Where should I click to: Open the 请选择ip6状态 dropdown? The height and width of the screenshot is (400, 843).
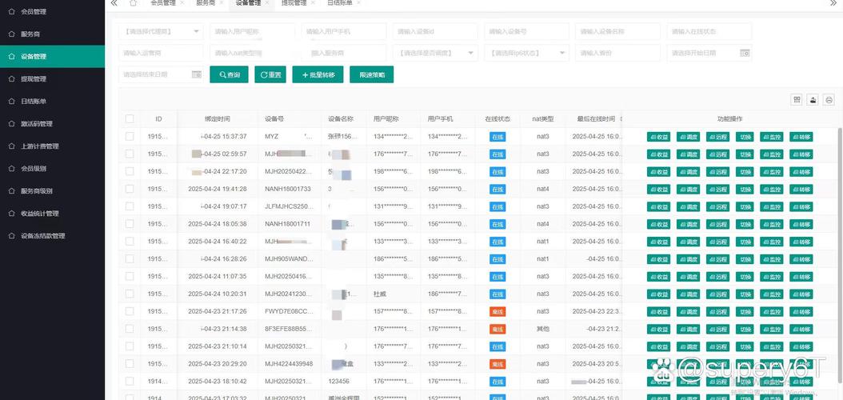pyautogui.click(x=526, y=54)
